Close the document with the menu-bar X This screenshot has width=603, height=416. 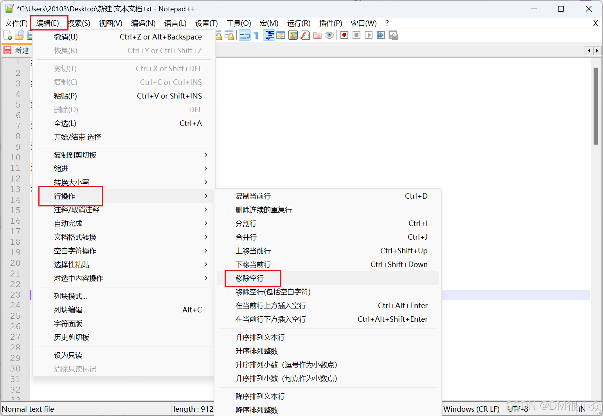[595, 23]
